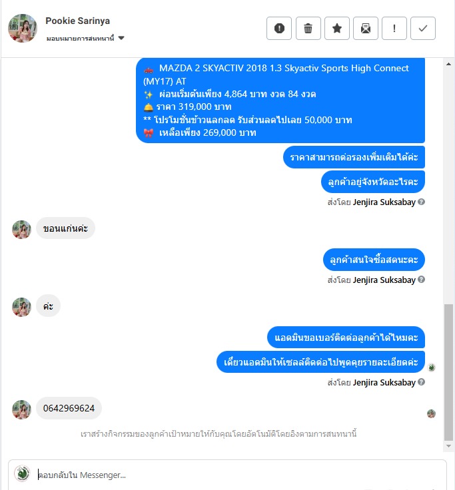Click help icon beside first Jenjira Suksabay label
455x490 pixels.
421,202
